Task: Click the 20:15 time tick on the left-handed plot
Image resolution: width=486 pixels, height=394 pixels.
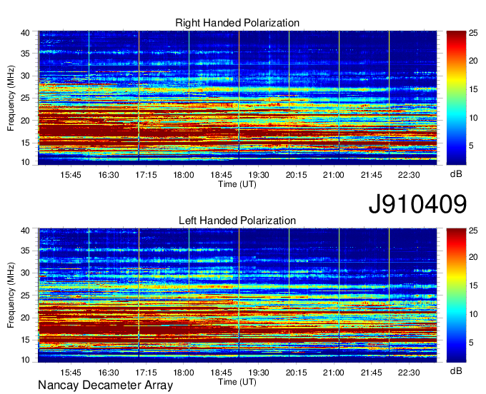Action: [x=297, y=373]
